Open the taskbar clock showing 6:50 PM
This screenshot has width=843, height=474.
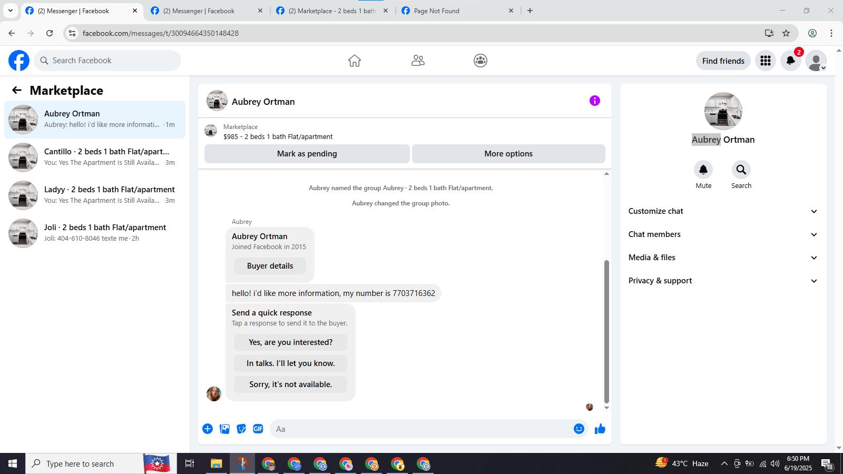point(798,463)
